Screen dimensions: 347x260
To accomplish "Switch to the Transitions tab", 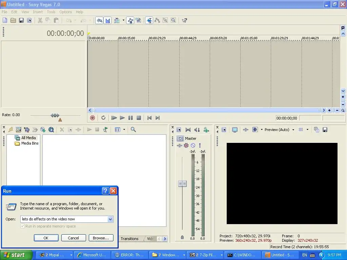I will coord(129,239).
